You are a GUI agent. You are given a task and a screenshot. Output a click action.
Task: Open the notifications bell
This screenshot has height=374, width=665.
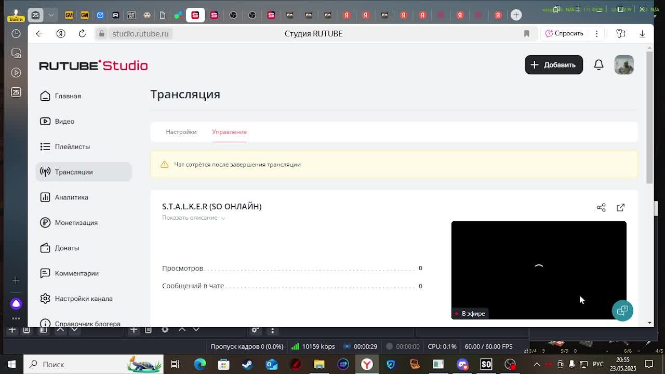click(x=598, y=65)
